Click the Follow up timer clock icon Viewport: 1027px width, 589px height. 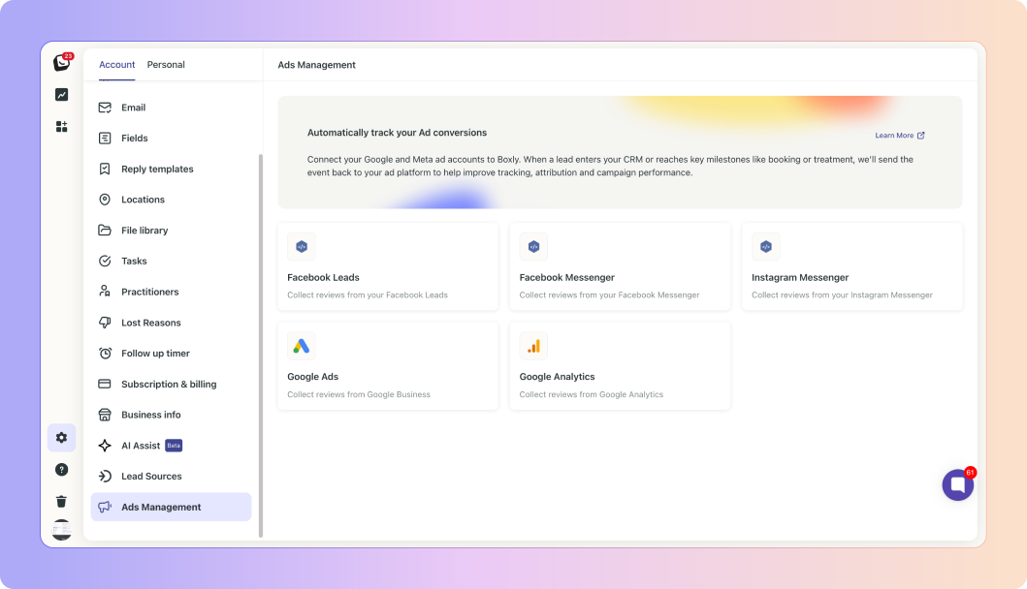point(105,354)
